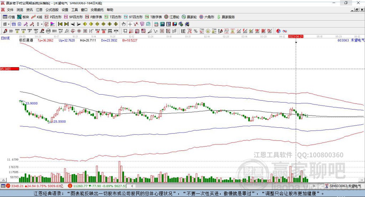This screenshot has height=197, width=365.
Task: Step chart right with black right arrow
Action: [x=79, y=24]
